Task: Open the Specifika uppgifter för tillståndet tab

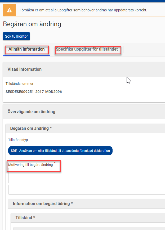Action: click(x=87, y=49)
